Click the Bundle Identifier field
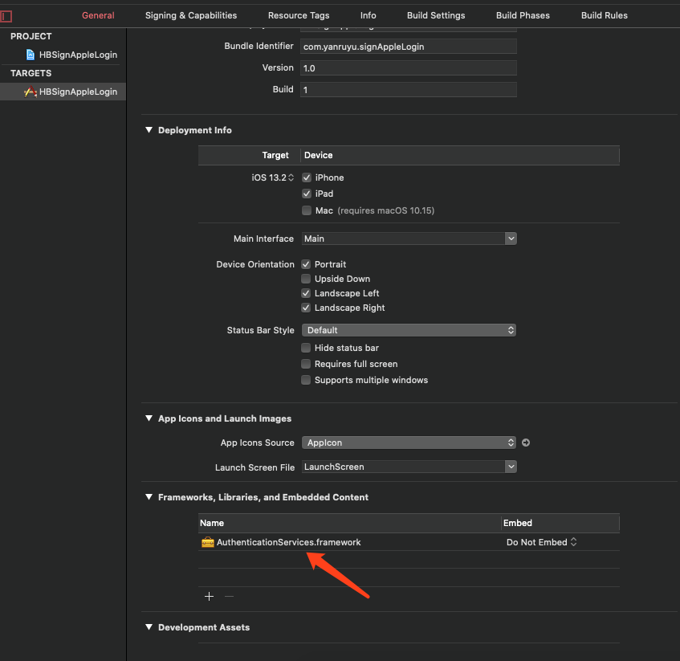 (409, 47)
